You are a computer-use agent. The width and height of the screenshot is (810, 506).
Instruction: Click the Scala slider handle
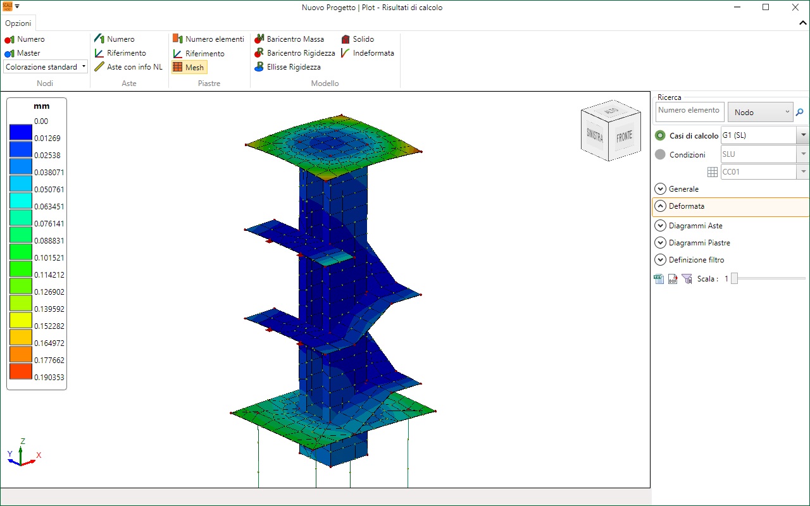coord(734,279)
